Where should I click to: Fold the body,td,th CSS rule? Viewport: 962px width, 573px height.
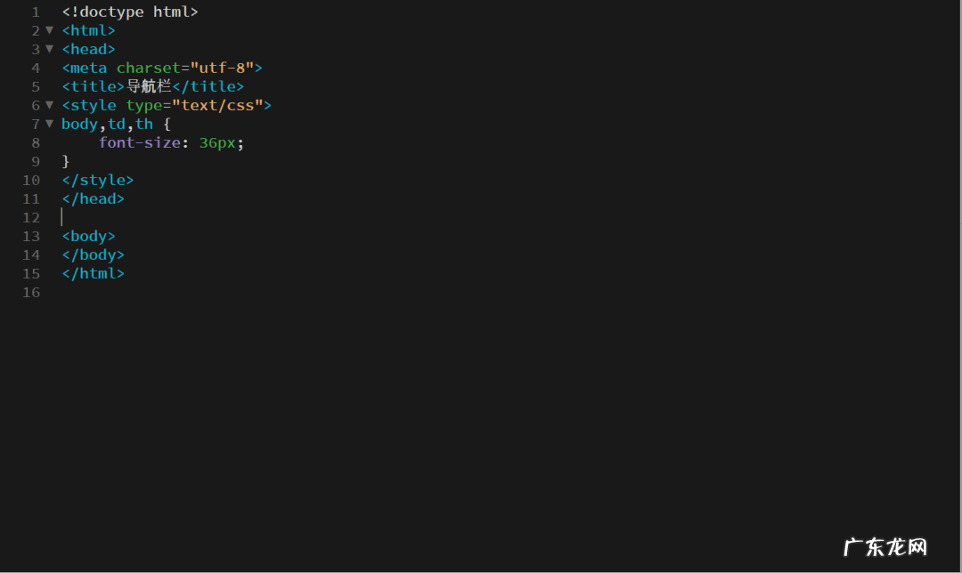click(49, 124)
